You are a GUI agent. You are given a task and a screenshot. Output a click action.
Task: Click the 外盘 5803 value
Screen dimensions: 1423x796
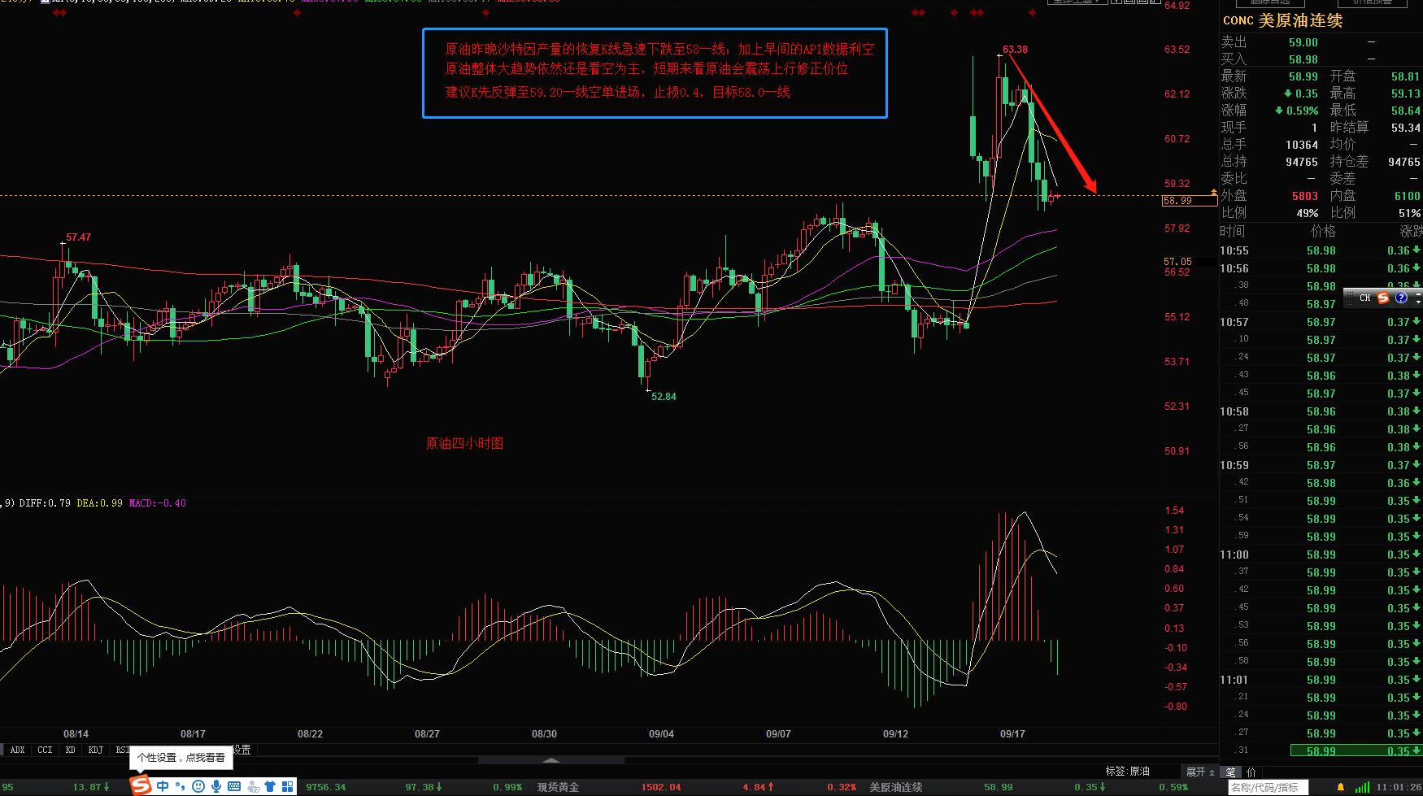coord(1304,196)
